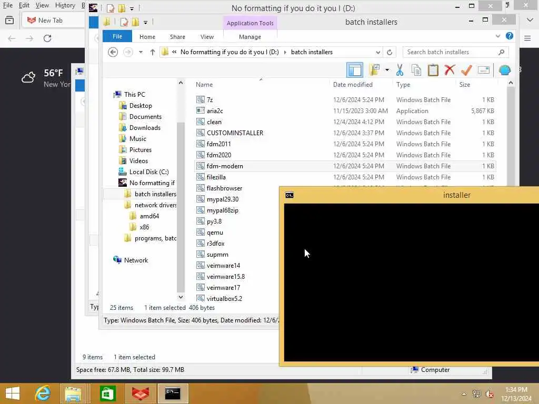Reload the page in the browser

pos(47,38)
